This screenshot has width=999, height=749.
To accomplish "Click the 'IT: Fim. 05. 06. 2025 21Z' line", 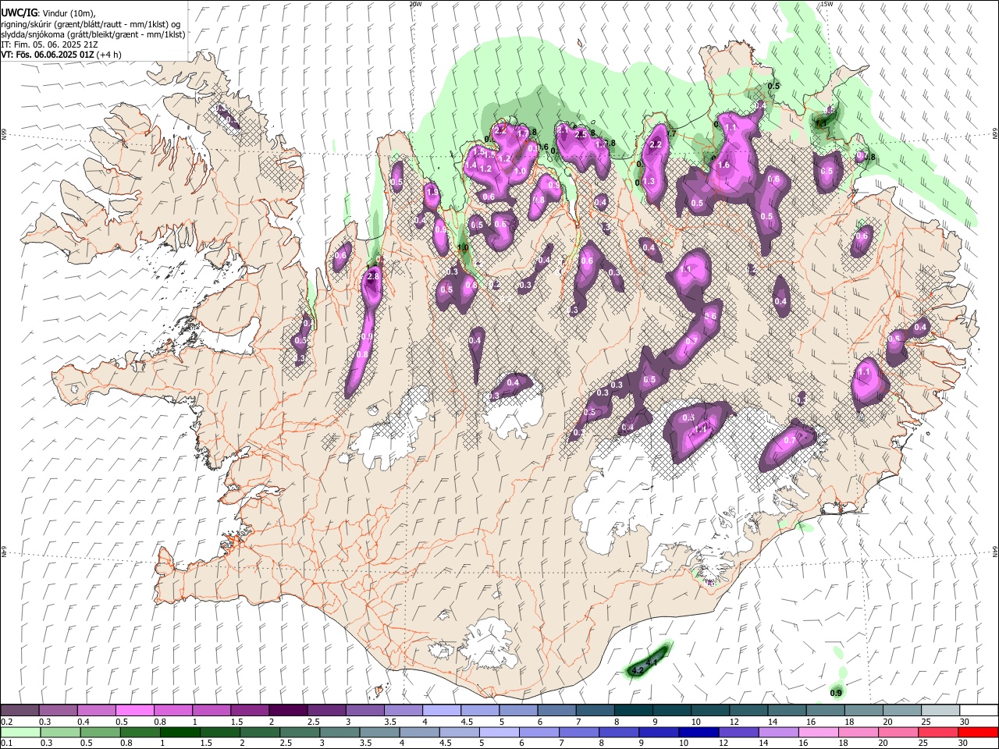I will (48, 44).
